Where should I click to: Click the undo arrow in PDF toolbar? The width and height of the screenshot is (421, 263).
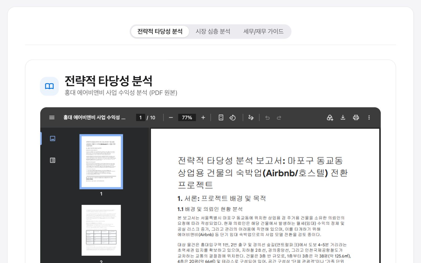267,118
